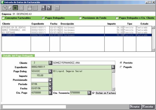This screenshot has width=156, height=110.
Task: Select the ATRIBUCION DE RENTAS row
Action: point(77,28)
